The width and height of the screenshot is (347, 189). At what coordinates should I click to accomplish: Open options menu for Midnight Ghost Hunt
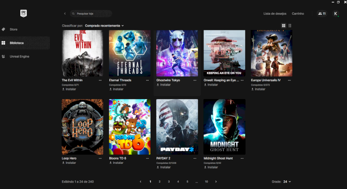(242, 158)
